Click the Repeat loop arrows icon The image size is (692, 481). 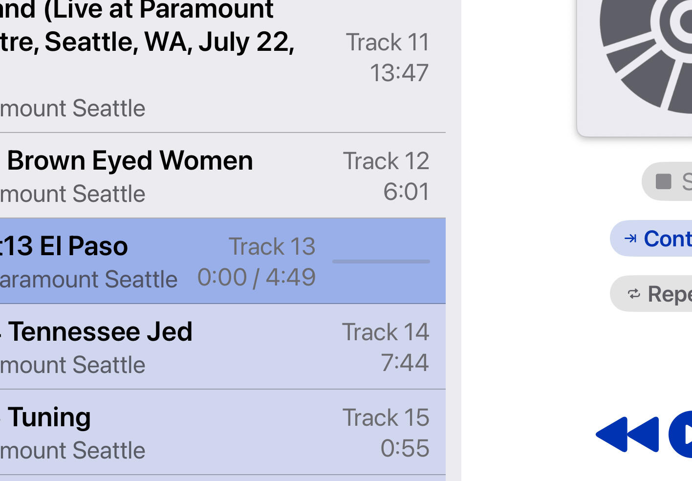click(x=633, y=294)
